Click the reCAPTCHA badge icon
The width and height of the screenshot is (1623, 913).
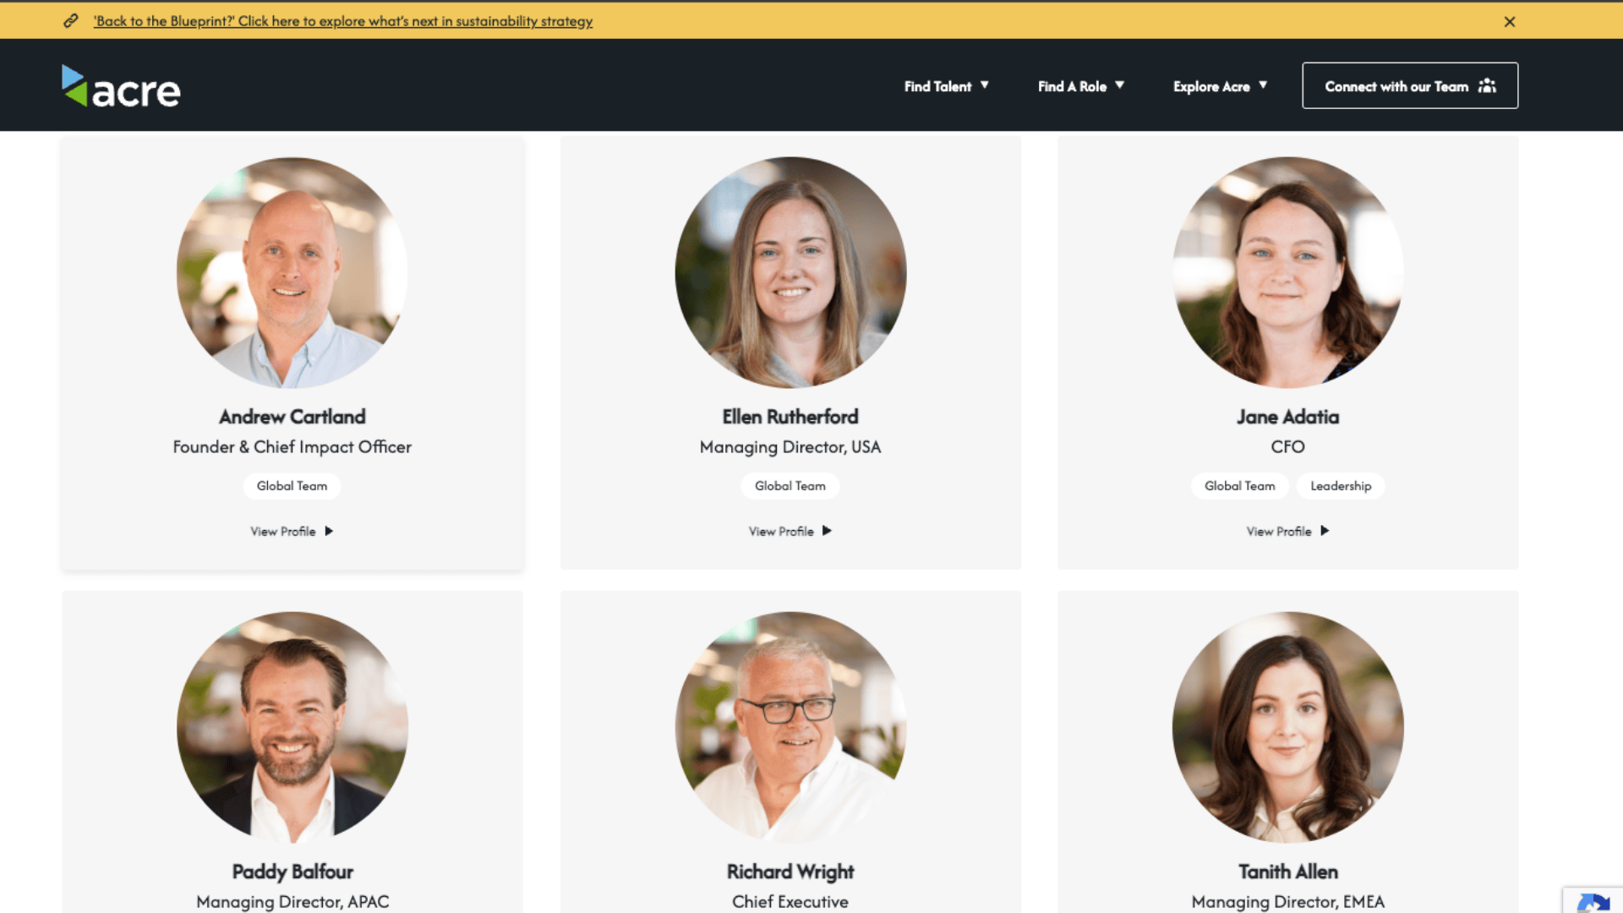click(x=1593, y=902)
